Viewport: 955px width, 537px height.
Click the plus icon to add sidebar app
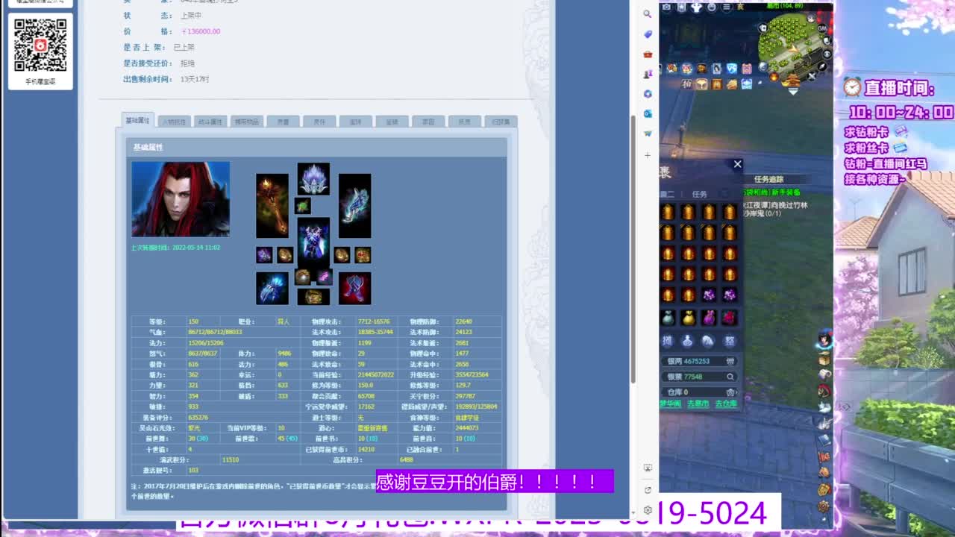point(648,155)
